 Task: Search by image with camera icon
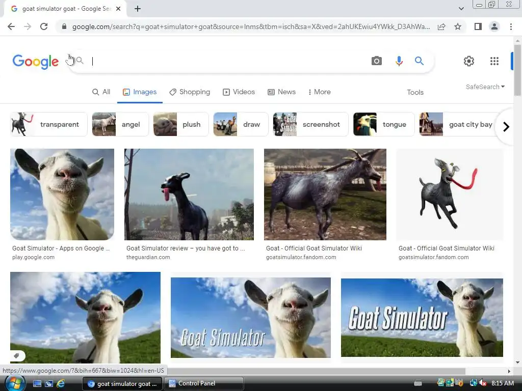(377, 61)
